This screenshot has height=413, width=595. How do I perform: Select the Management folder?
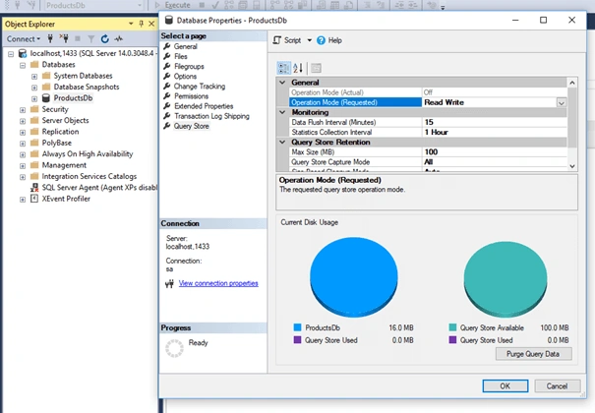pyautogui.click(x=64, y=165)
